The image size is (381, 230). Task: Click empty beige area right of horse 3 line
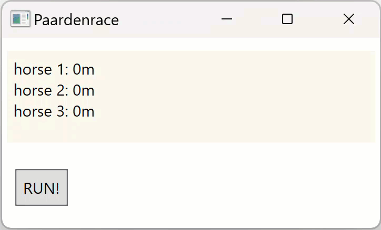click(237, 111)
